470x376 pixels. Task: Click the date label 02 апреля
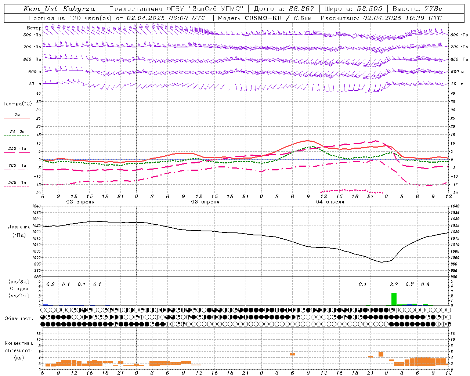[x=80, y=202]
